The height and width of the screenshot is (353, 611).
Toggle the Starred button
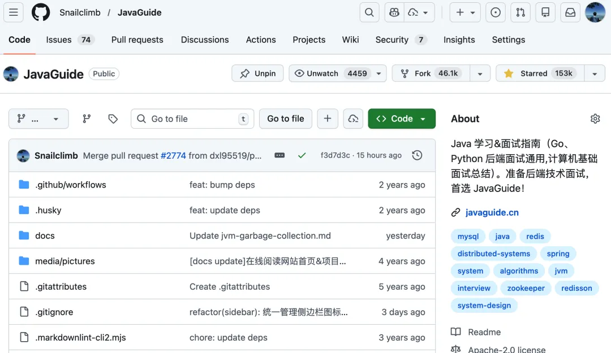point(540,73)
